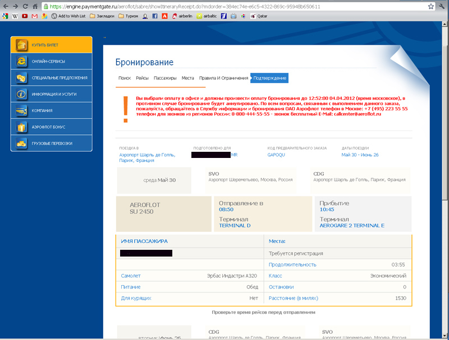
Task: Click the browser forward arrow
Action: [16, 6]
